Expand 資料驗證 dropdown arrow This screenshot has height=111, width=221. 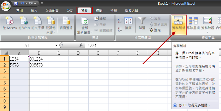point(208,32)
